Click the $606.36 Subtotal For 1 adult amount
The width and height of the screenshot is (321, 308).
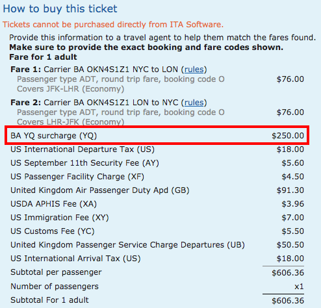coord(288,301)
